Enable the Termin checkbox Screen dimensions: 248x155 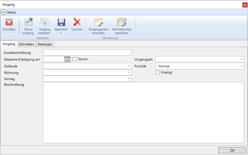[x=75, y=59]
